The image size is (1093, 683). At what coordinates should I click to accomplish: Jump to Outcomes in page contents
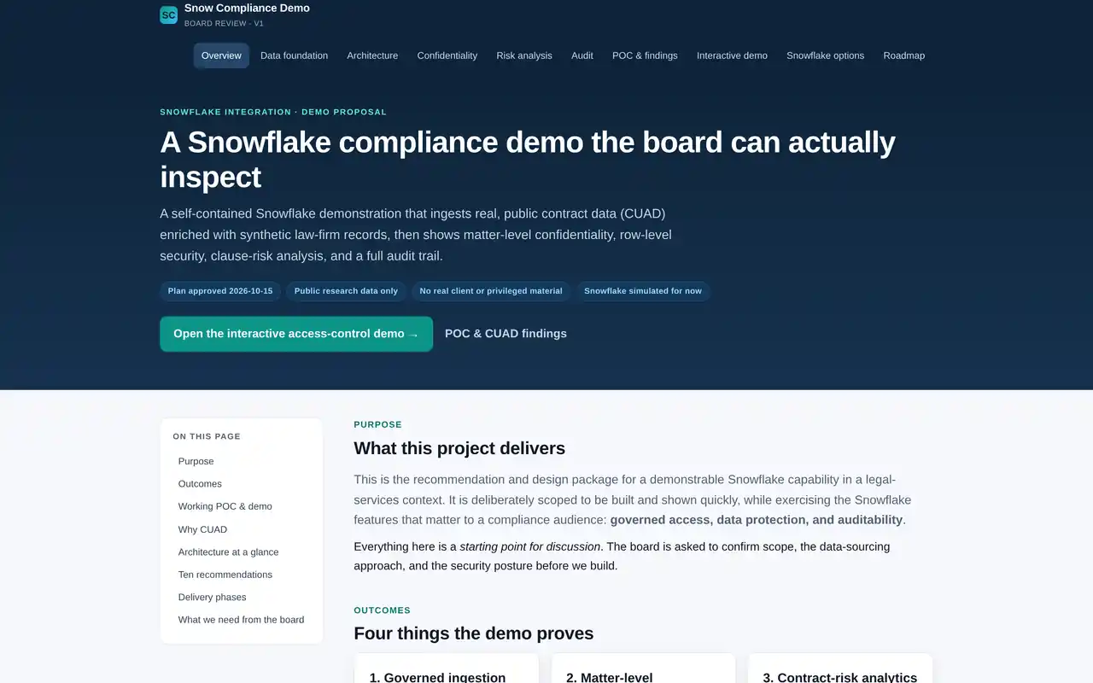pos(242,484)
